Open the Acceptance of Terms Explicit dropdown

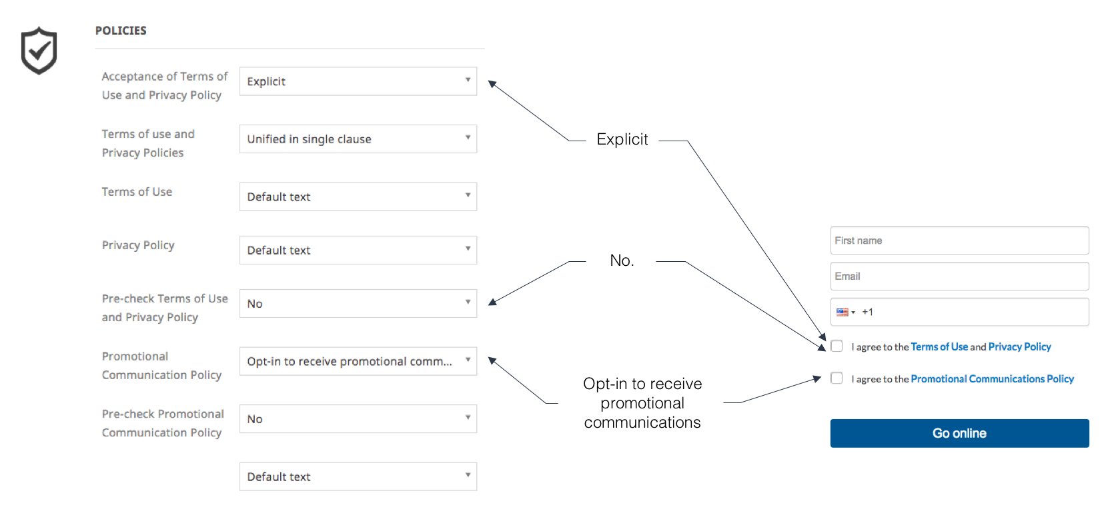click(358, 81)
